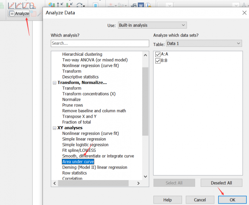Image resolution: width=249 pixels, height=205 pixels.
Task: Uncheck the A:A data set checkbox
Action: (158, 54)
